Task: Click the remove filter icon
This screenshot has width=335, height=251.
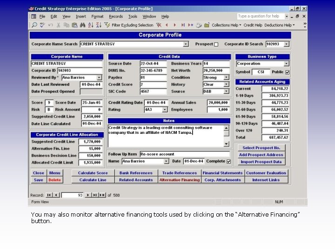Action: (159, 25)
